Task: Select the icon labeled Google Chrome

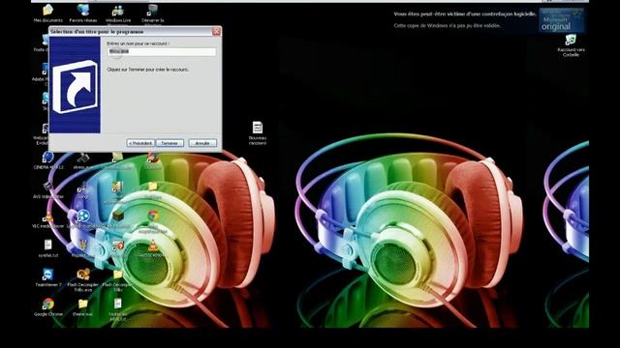Action: coord(48,307)
